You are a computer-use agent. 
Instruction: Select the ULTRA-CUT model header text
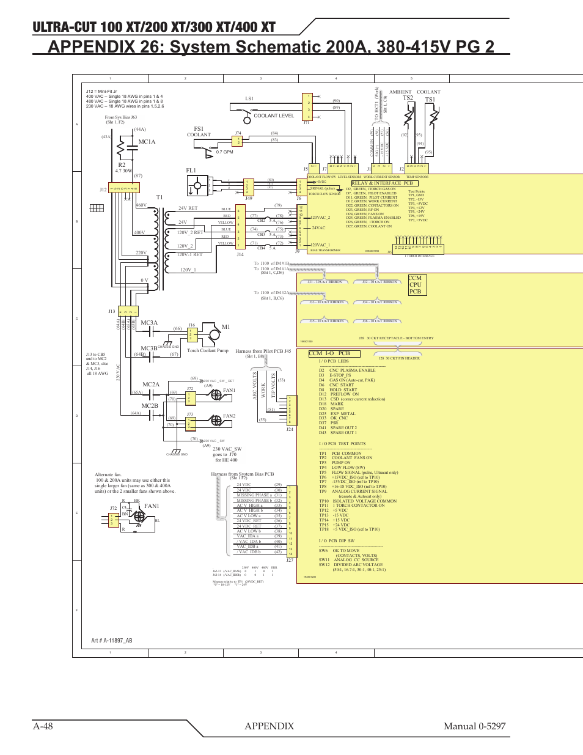pos(154,26)
